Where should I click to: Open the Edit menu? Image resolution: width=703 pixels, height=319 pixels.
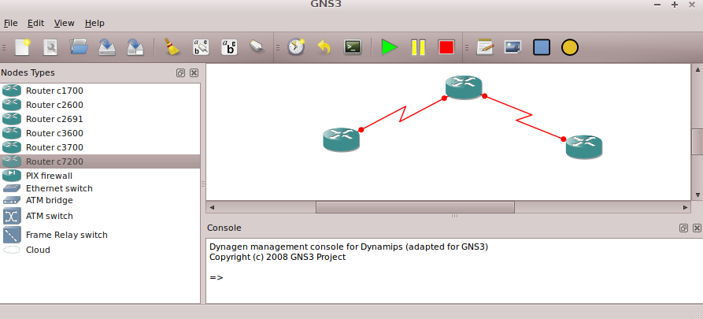point(36,23)
